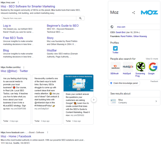Click the mz.cm/3DHlzfz tweet link
163x146 pixels.
77,115
